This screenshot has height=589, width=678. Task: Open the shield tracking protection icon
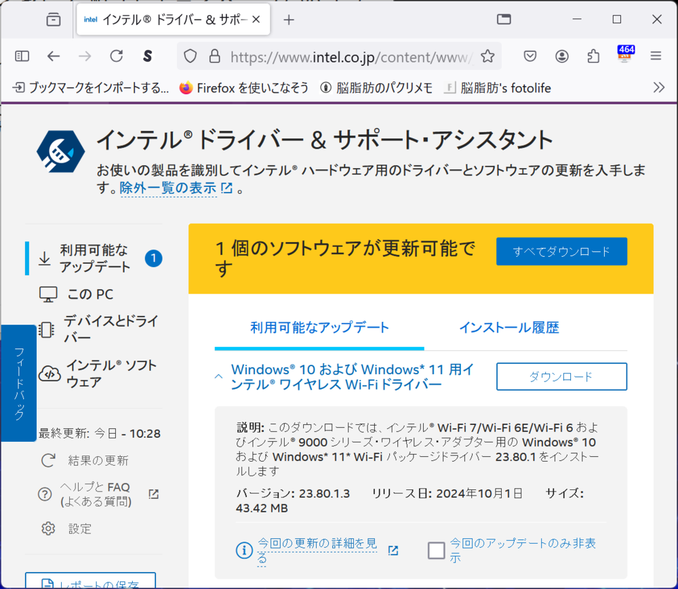pyautogui.click(x=191, y=56)
